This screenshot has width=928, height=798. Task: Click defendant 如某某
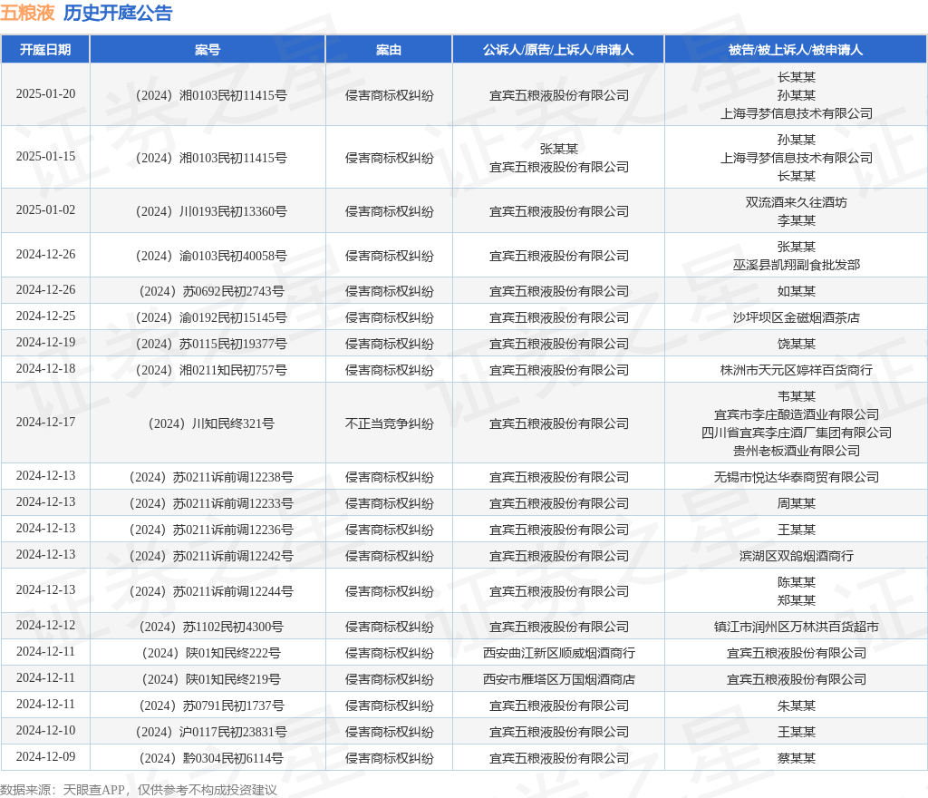pos(796,291)
